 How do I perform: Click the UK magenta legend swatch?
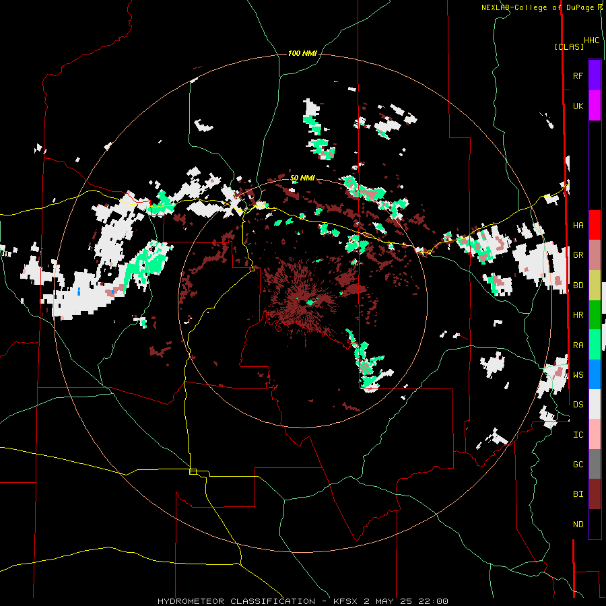595,106
